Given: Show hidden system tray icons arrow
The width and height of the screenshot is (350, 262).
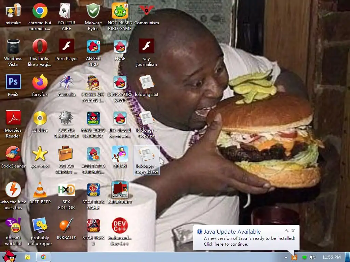Looking at the screenshot, I should [x=286, y=257].
